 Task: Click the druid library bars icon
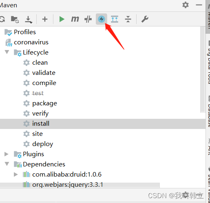[27, 175]
